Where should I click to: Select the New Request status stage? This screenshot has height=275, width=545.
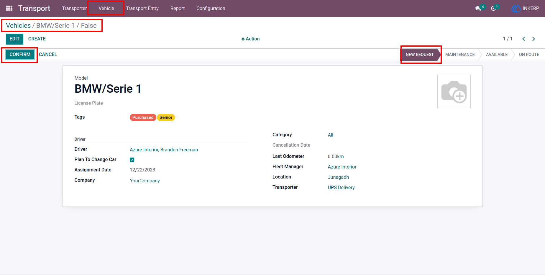tap(420, 55)
